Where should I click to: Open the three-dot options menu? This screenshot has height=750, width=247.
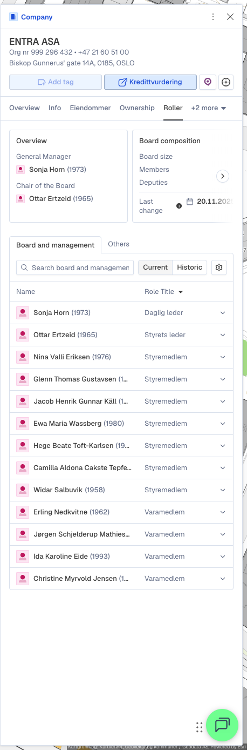tap(214, 17)
